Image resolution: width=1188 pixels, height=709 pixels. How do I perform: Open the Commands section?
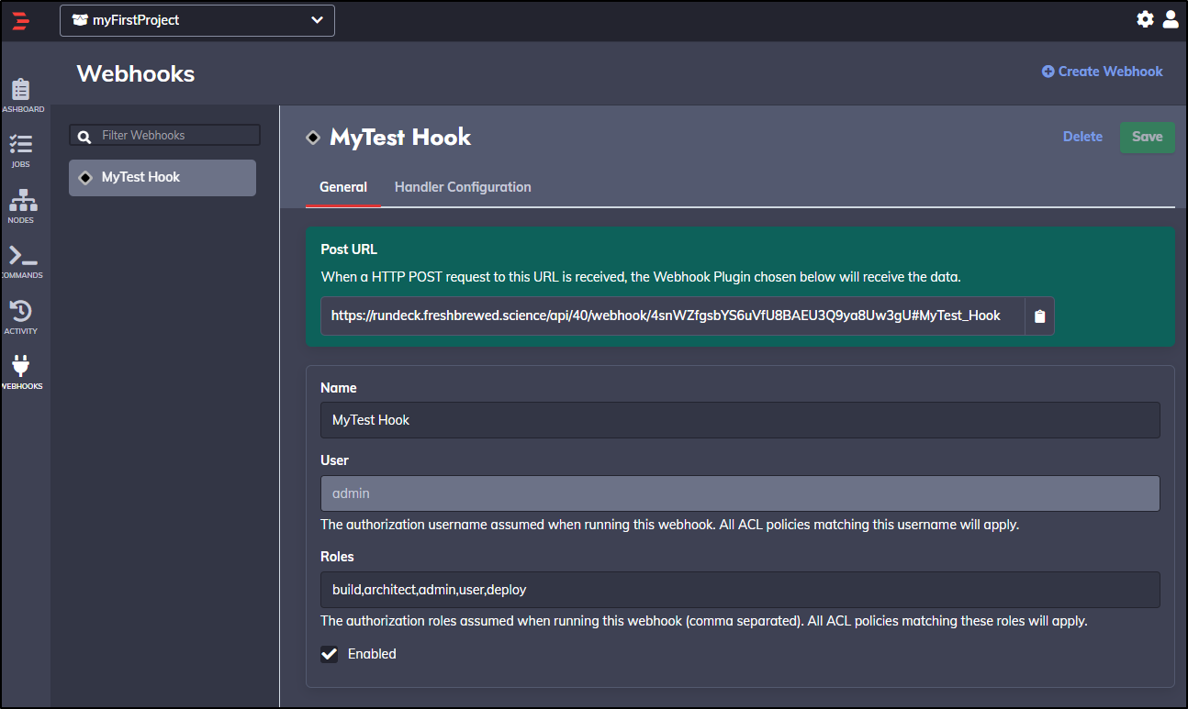click(21, 262)
